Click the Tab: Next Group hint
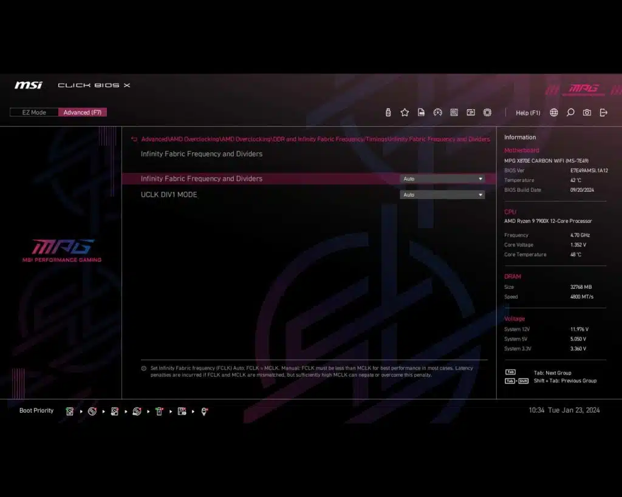This screenshot has height=497, width=622. click(552, 373)
